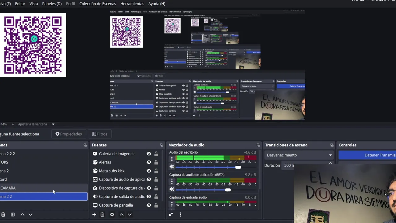Hide Galería de imágenes source

pos(149,154)
